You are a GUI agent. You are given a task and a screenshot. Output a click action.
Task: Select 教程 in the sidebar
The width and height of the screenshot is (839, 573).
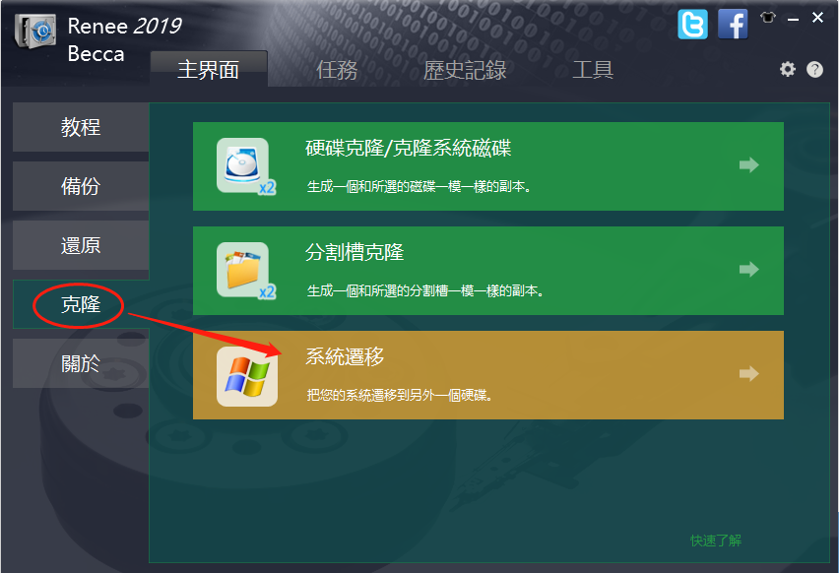tap(81, 127)
